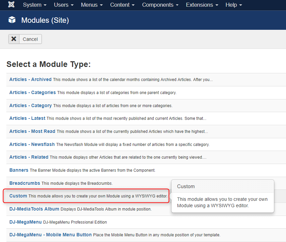Select the Articles - Latest module
Screen dimensions: 286x242
(x=27, y=118)
